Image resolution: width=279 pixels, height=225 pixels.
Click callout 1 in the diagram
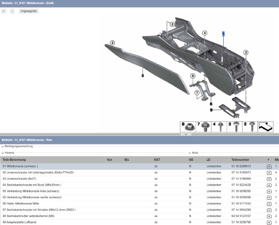pos(223,34)
